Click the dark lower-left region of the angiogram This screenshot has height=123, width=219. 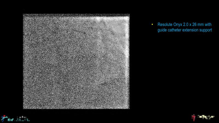pos(41,93)
